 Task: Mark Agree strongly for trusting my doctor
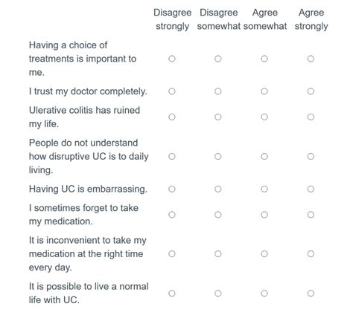(311, 91)
